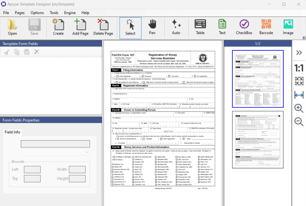The image size is (306, 206).
Task: Zoom in using magnifier plus icon
Action: 299,108
